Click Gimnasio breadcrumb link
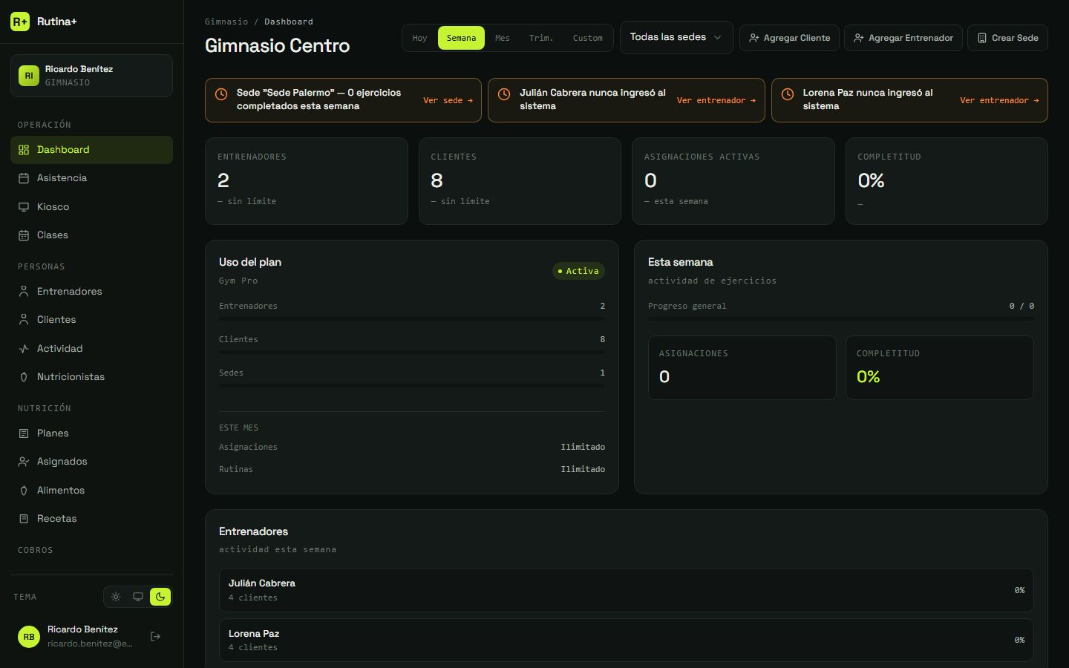The height and width of the screenshot is (668, 1069). point(226,22)
